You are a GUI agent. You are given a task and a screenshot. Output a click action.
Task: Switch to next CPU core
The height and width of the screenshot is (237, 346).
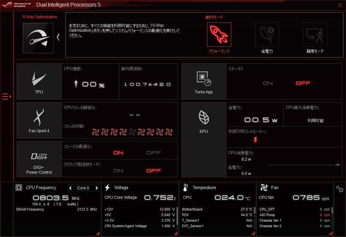(97, 188)
